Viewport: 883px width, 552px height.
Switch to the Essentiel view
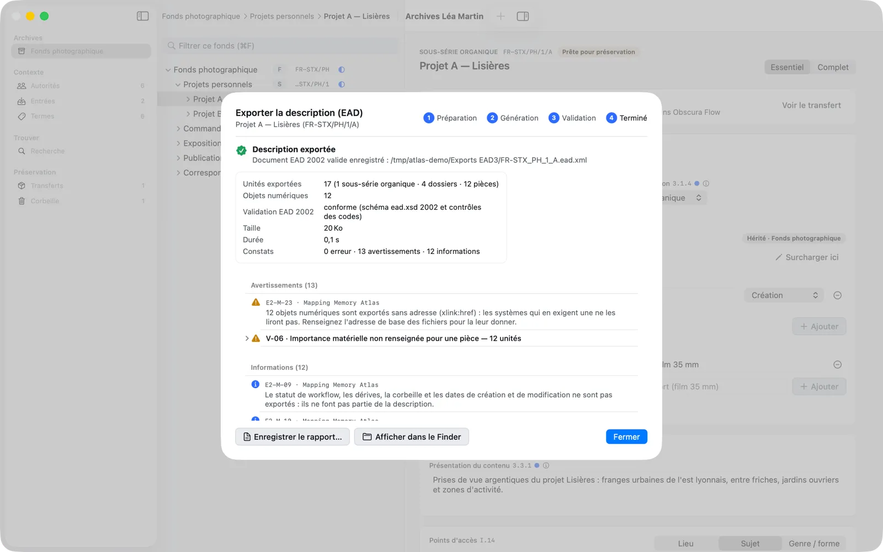[787, 67]
